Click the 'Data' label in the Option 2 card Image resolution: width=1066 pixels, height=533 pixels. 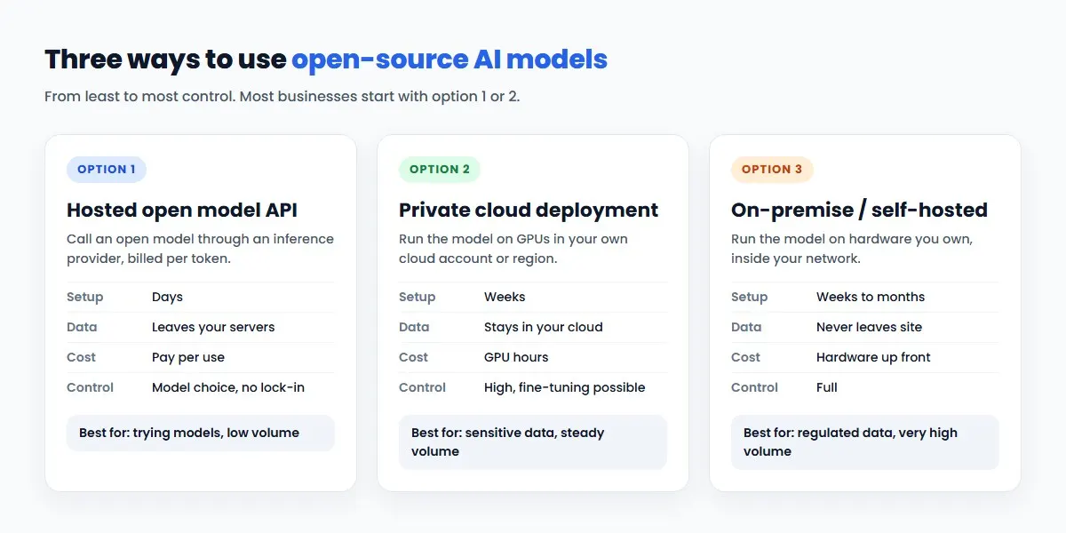point(414,327)
